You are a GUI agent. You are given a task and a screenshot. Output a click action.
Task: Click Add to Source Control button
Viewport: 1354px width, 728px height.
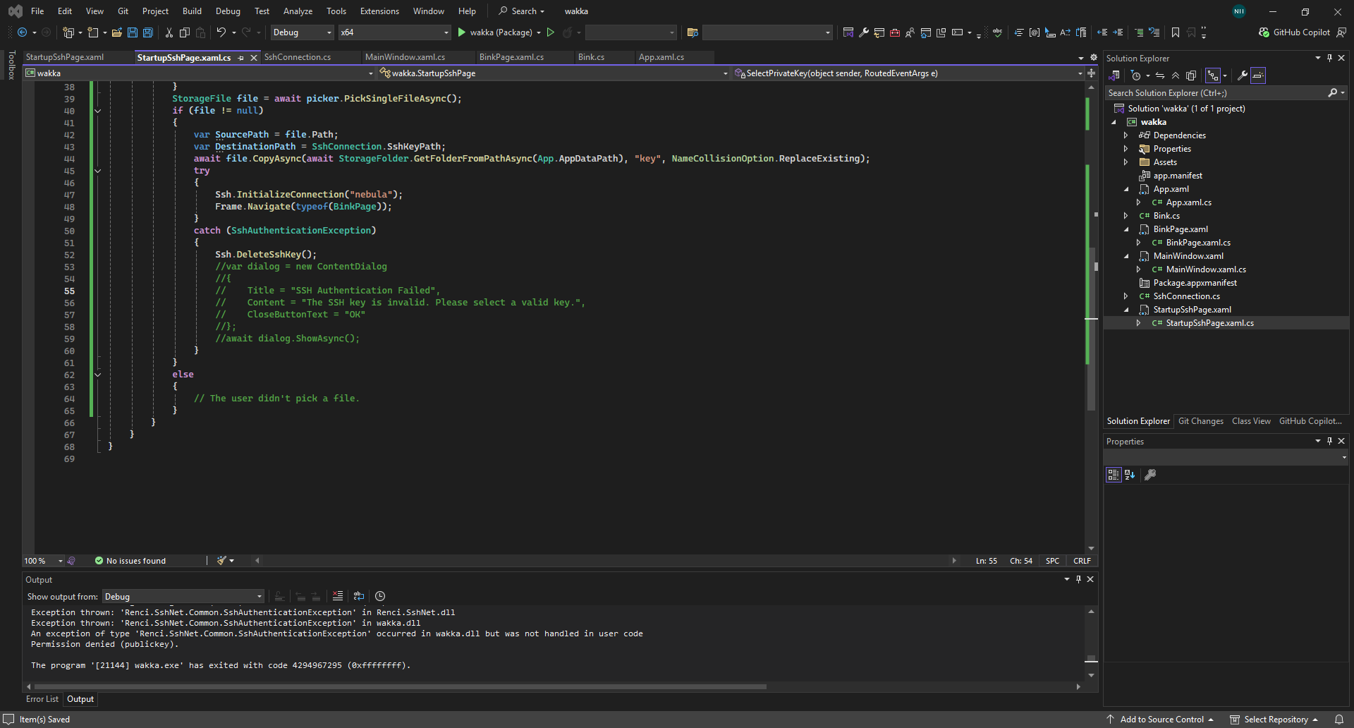tap(1161, 720)
